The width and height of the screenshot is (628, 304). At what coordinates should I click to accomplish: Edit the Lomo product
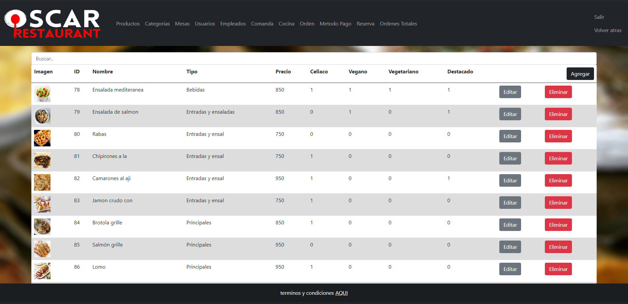(x=510, y=269)
